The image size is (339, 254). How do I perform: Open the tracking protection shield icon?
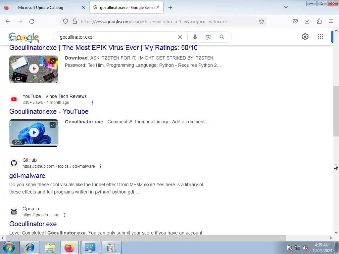[66, 21]
